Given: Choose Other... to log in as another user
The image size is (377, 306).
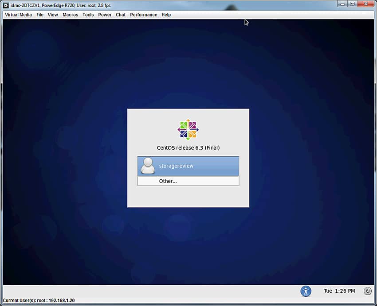Looking at the screenshot, I should coord(188,181).
